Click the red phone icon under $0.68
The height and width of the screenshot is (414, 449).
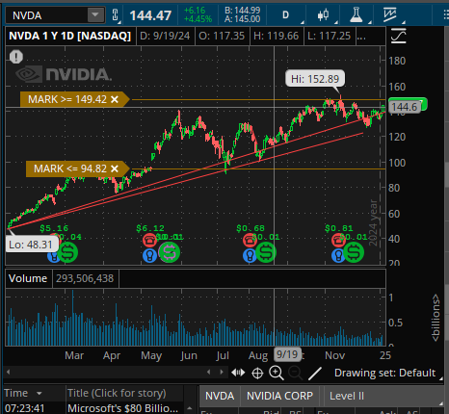250,240
